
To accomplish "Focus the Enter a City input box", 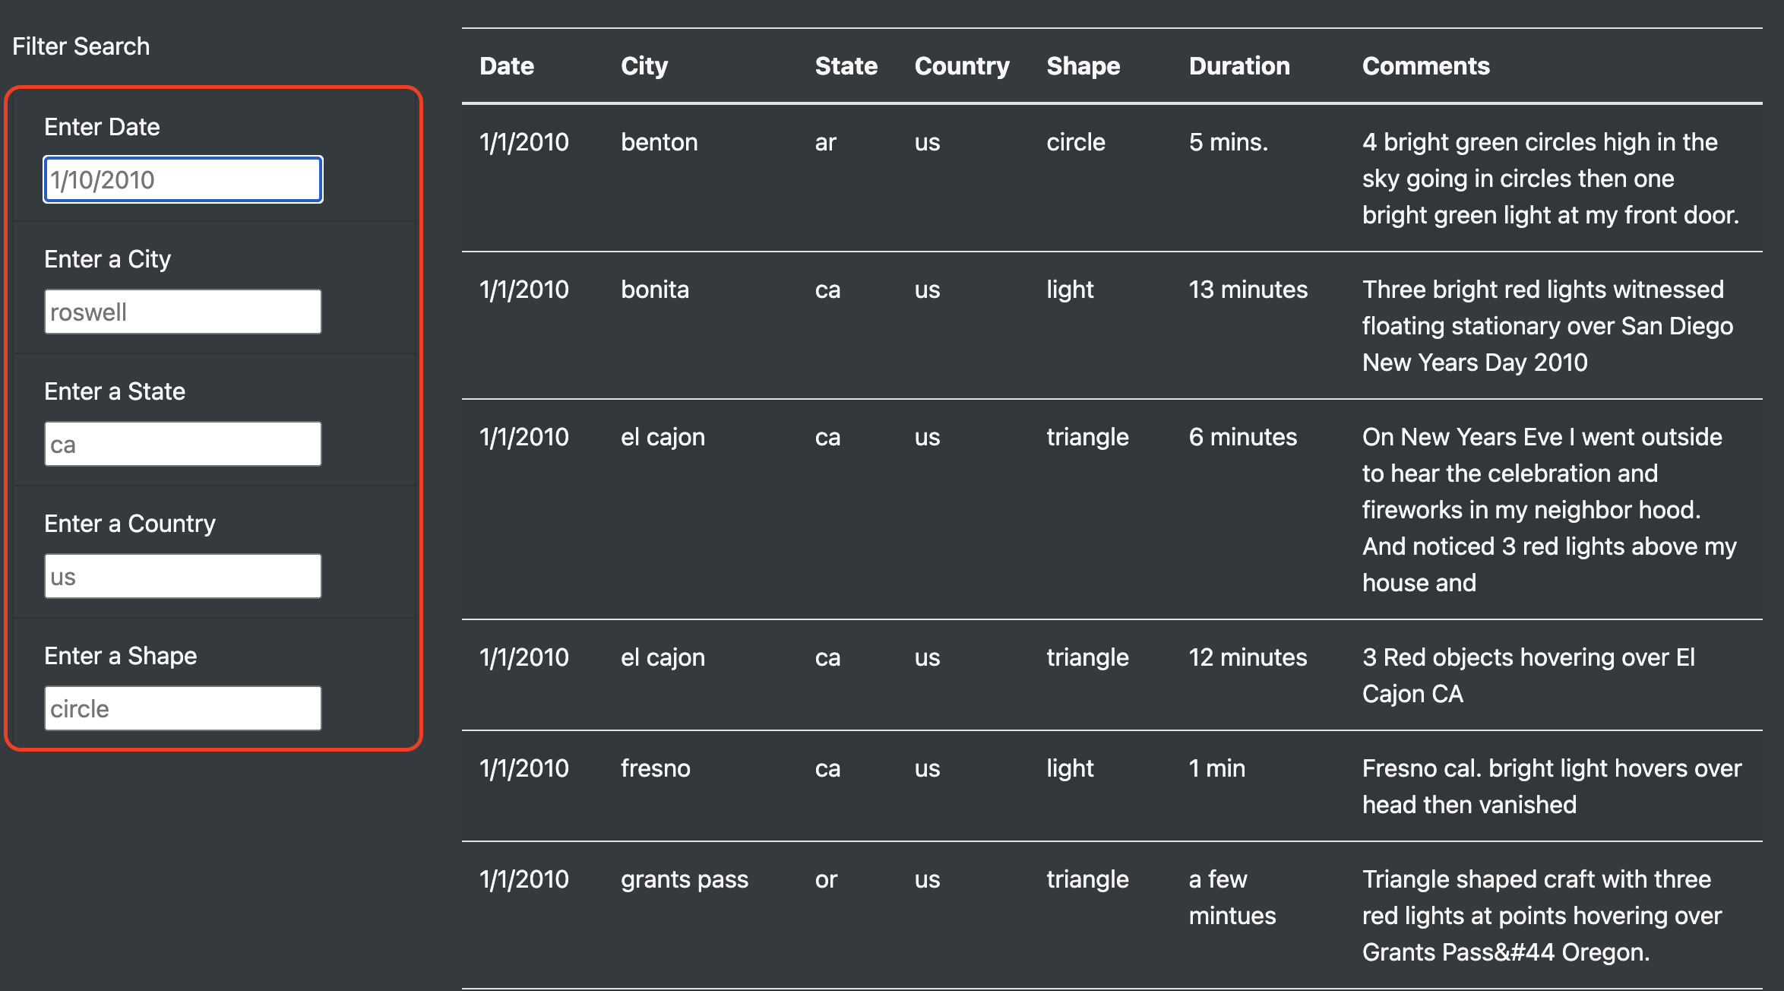I will (182, 312).
